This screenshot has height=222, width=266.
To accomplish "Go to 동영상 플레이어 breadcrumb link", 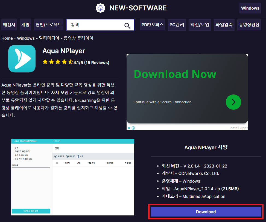I will (x=78, y=38).
